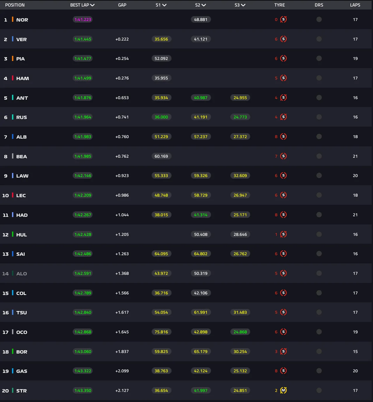Click HUL's soft tyre icon
The width and height of the screenshot is (373, 402).
point(283,234)
